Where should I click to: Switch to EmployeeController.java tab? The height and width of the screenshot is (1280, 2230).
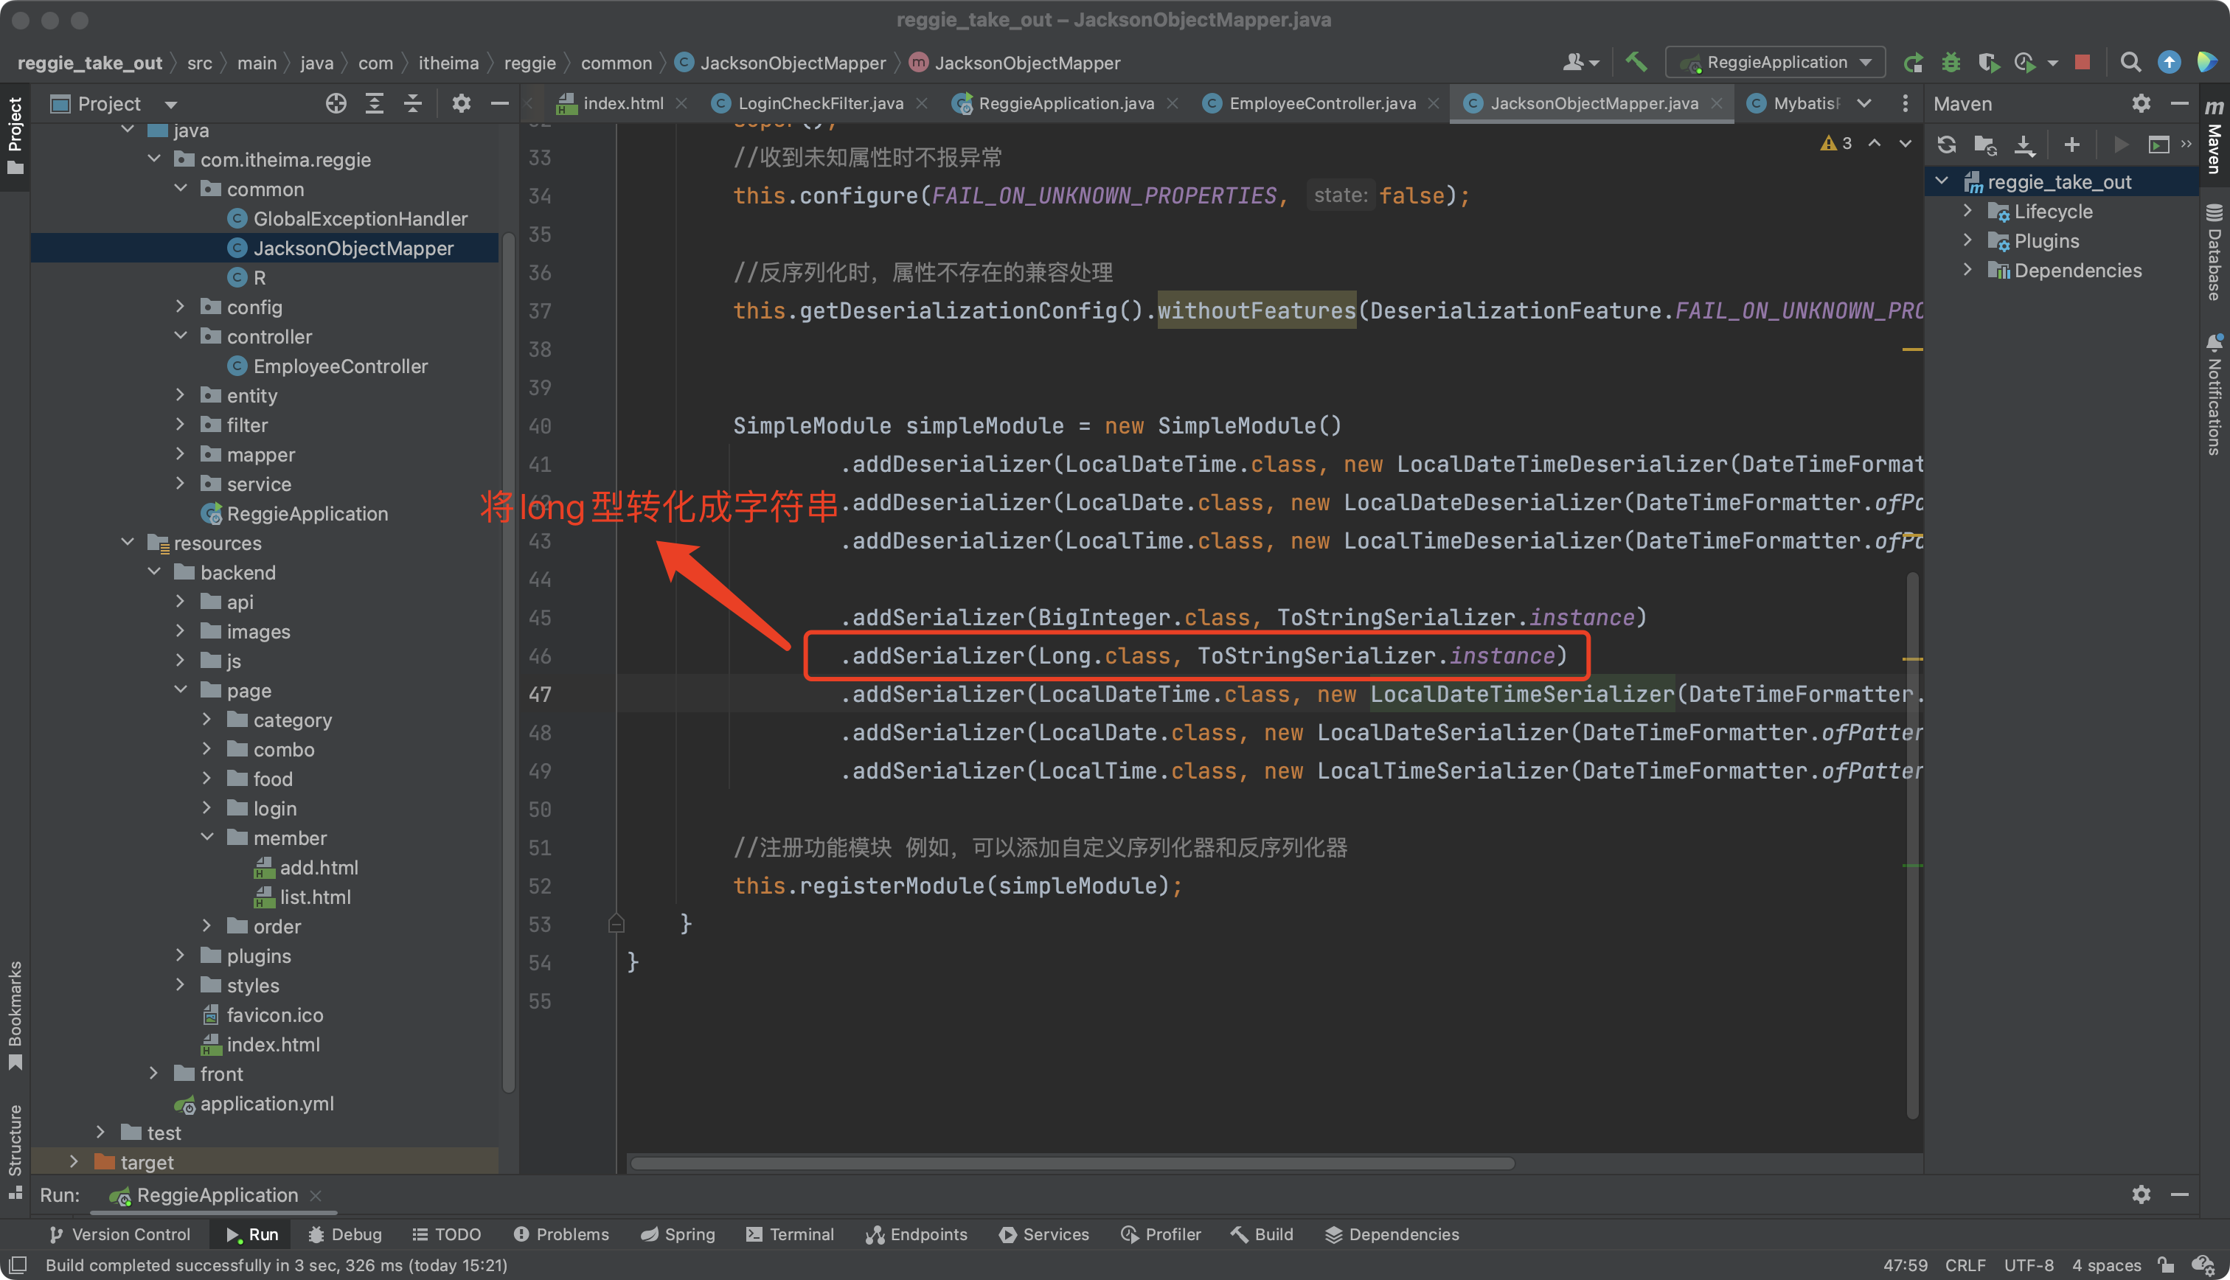pos(1322,104)
